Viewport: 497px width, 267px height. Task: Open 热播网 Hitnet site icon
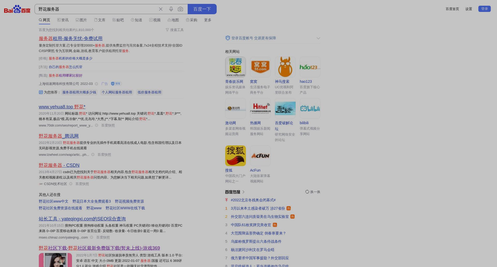[x=260, y=108]
